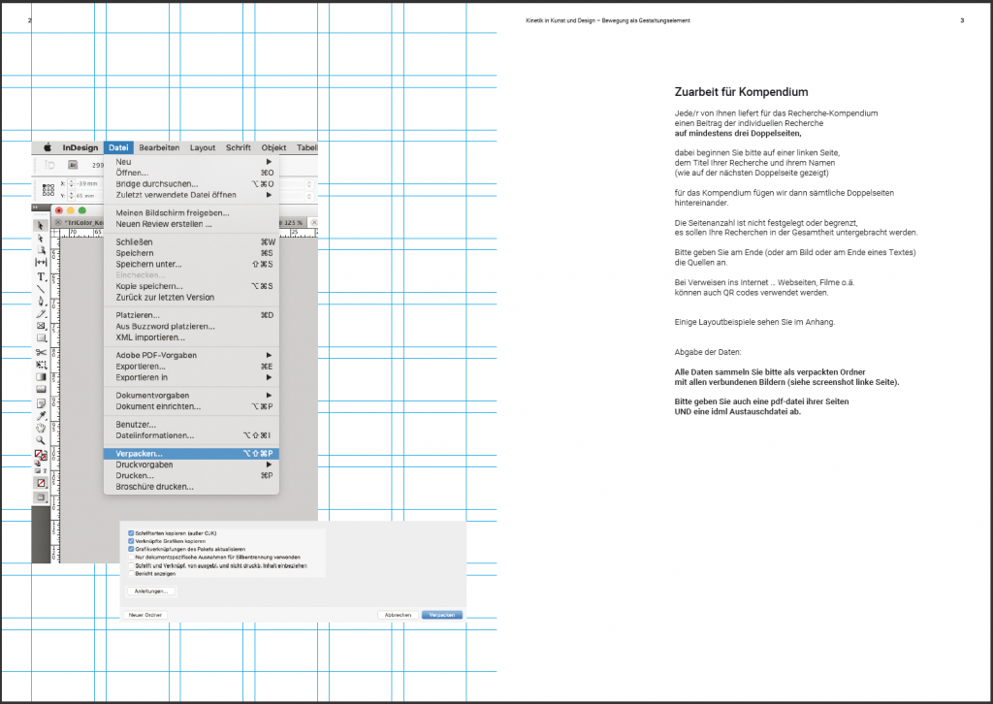Screen dimensions: 993x704
Task: Expand the 'Neu' submenu
Action: pyautogui.click(x=270, y=162)
